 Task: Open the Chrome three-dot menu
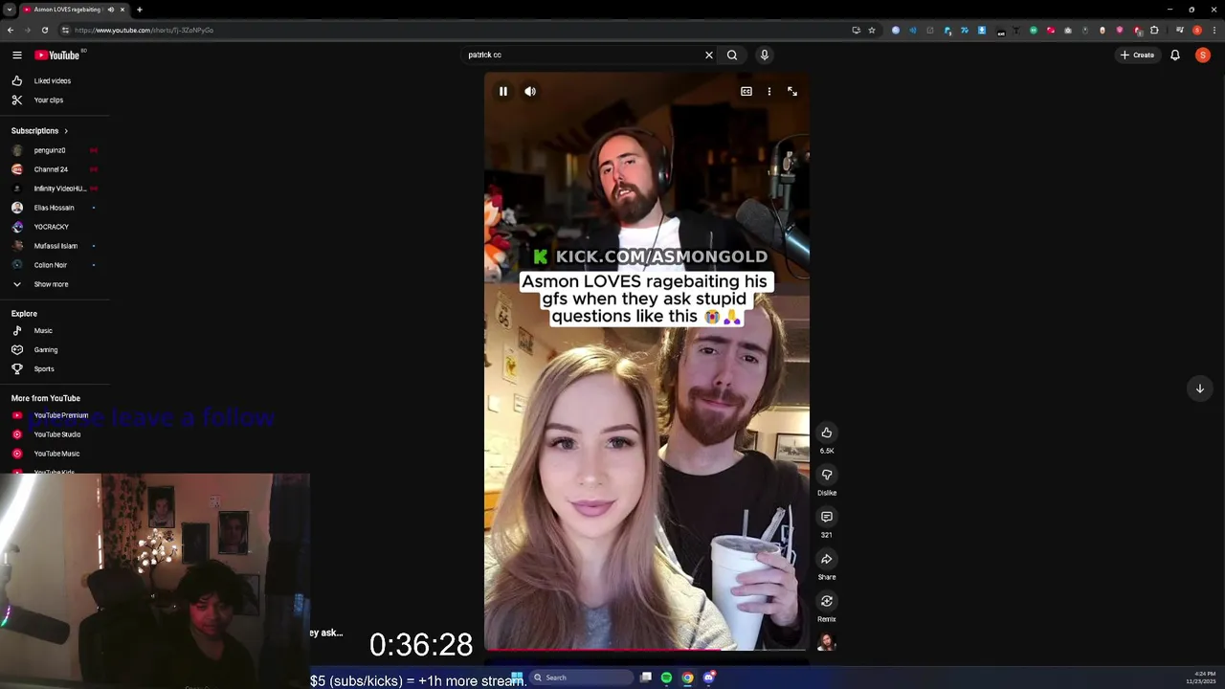click(1214, 30)
